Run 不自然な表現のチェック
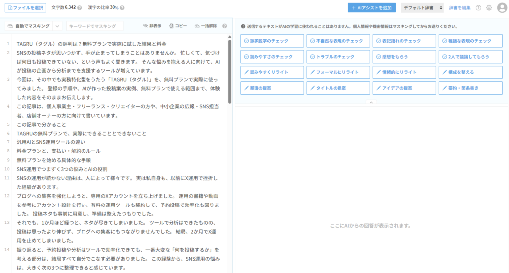509x273 pixels. click(x=338, y=41)
